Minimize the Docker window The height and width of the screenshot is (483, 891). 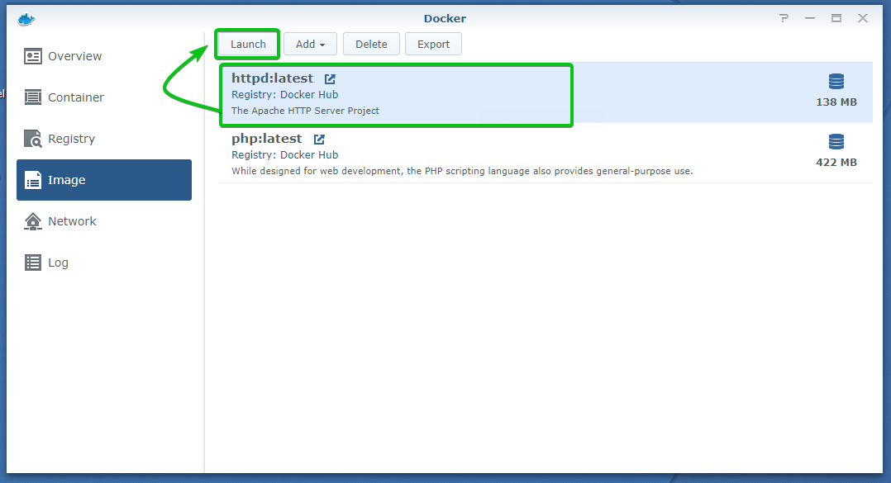point(810,18)
